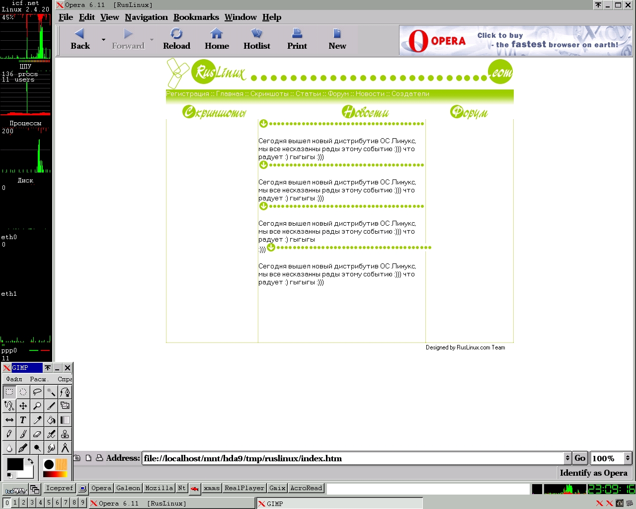
Task: Expand the Back history dropdown arrow
Action: pyautogui.click(x=103, y=39)
